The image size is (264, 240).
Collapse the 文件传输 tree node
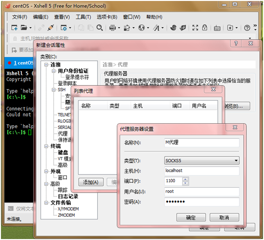click(46, 203)
